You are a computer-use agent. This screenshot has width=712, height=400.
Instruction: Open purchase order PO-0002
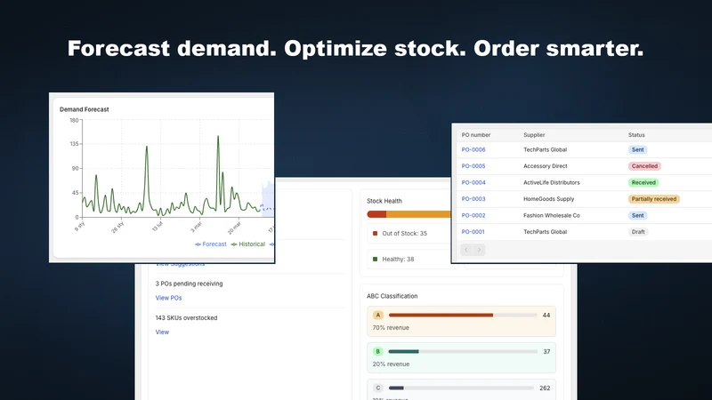[x=473, y=215]
